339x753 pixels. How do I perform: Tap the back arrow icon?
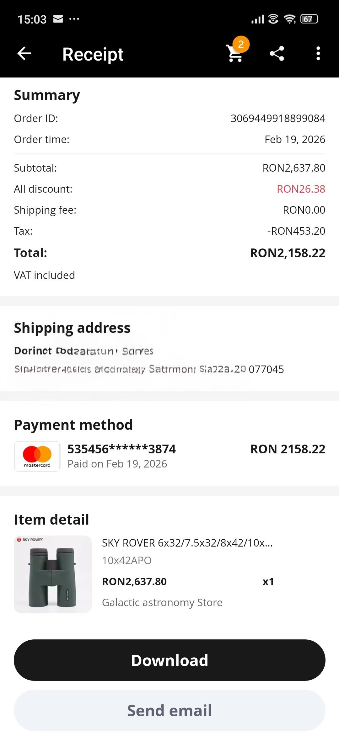24,54
